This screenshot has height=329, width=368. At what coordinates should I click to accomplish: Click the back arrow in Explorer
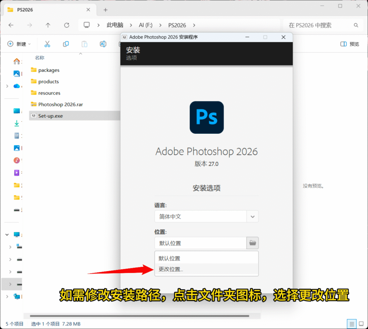tap(11, 25)
